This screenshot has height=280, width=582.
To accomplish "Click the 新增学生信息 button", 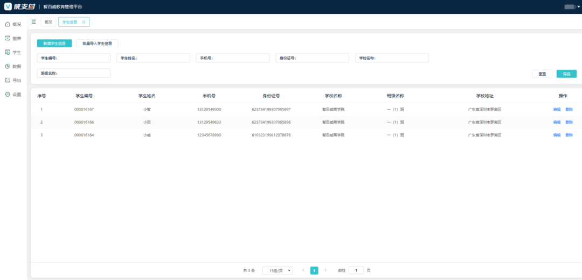I will [x=54, y=44].
